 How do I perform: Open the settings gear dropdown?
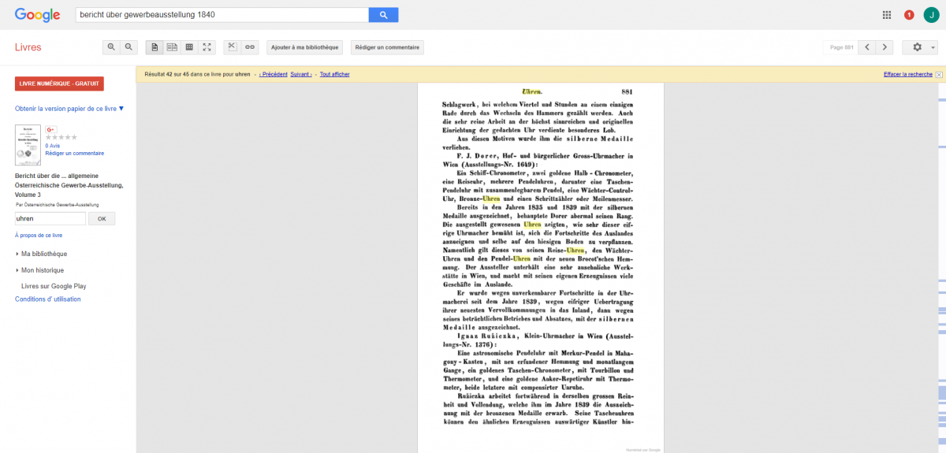(920, 47)
